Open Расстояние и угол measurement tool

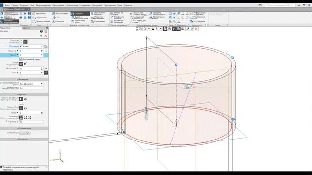197,17
